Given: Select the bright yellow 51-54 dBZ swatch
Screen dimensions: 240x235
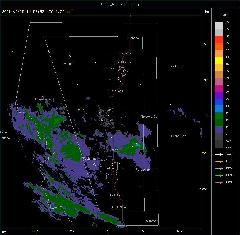Looking at the screenshot, I should point(219,60).
